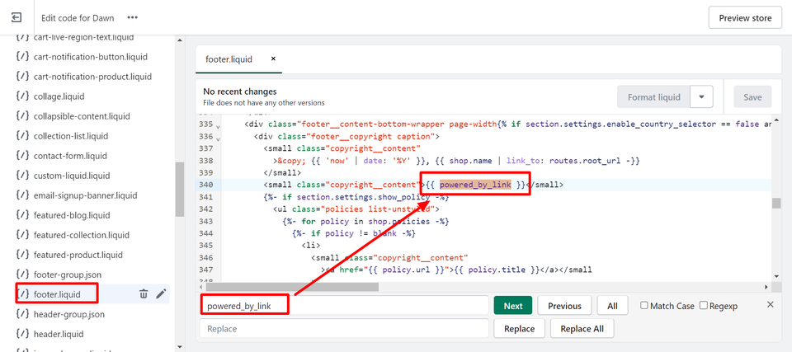
Task: Click the Preview store button
Action: pyautogui.click(x=745, y=18)
